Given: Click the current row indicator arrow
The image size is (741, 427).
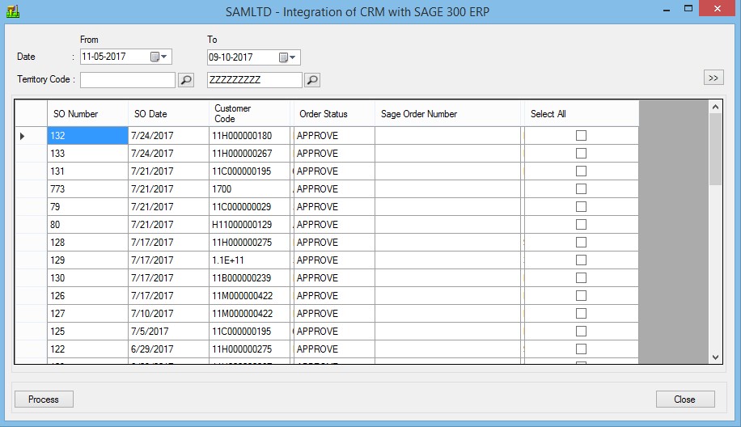Looking at the screenshot, I should coord(22,136).
